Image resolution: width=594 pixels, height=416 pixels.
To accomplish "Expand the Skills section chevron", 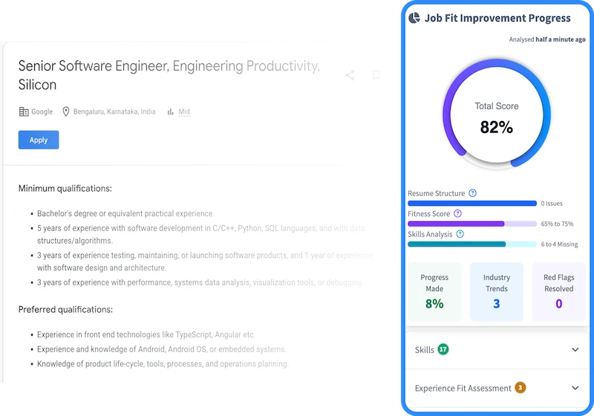I will point(575,349).
